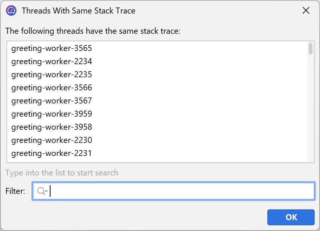
Task: Select thread greeting-worker-2234
Action: 52,61
